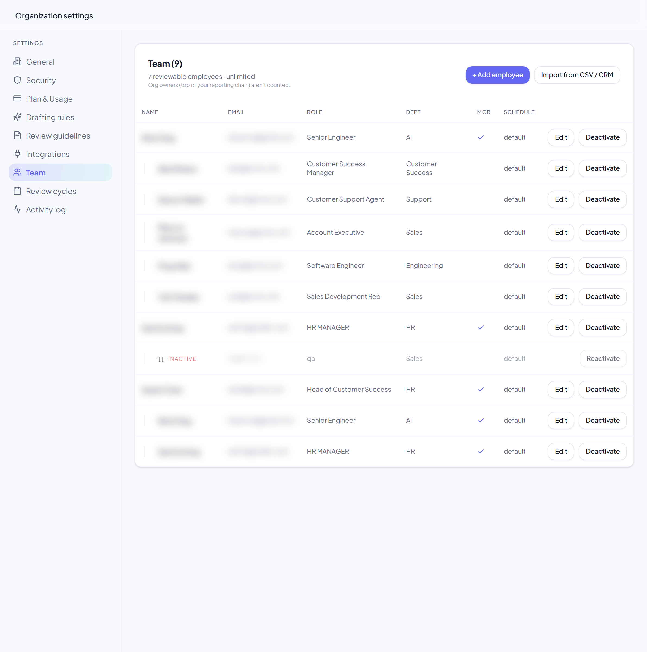This screenshot has width=647, height=652.
Task: Deactivate the Customer Success Manager employee
Action: 602,168
